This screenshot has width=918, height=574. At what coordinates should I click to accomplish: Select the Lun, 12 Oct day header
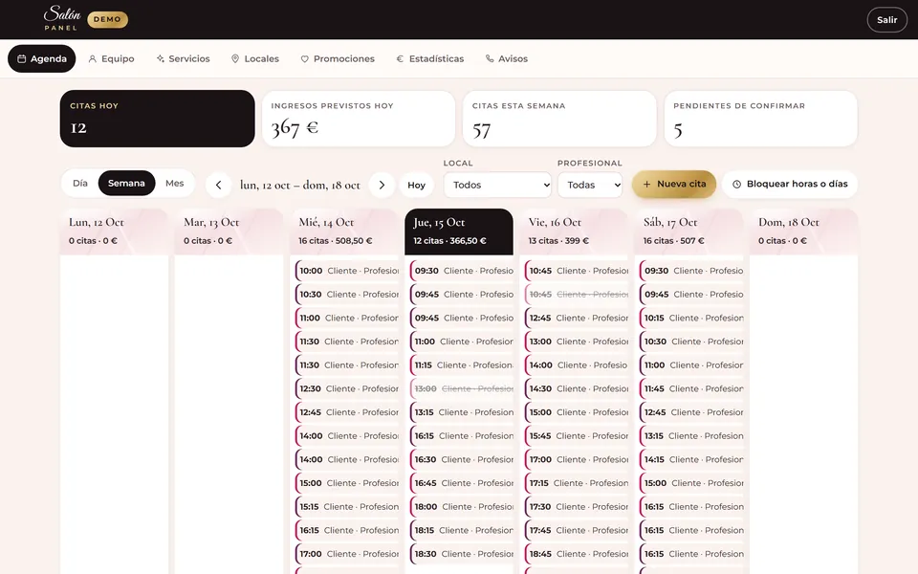(x=114, y=232)
